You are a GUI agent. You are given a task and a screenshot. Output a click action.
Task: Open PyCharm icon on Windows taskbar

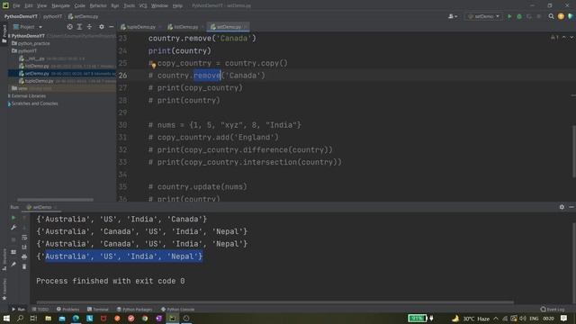[x=172, y=319]
